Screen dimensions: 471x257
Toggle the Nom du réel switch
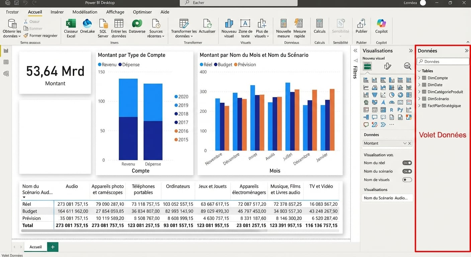(407, 163)
